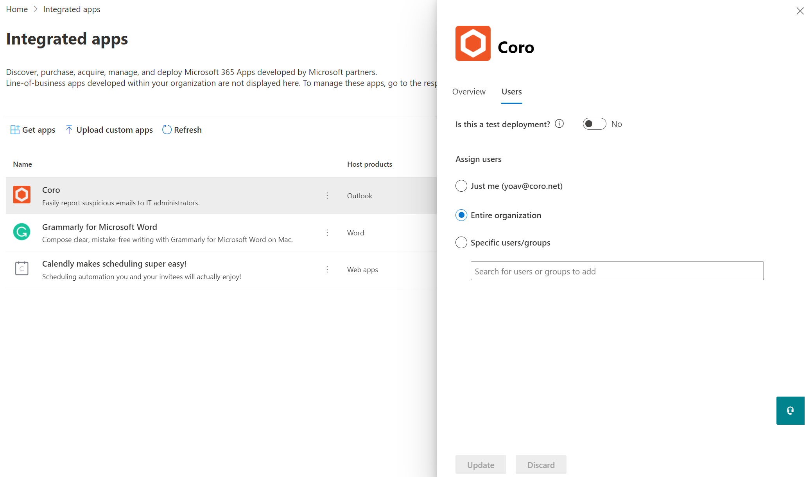Toggle the test deployment switch
This screenshot has width=805, height=477.
coord(594,124)
